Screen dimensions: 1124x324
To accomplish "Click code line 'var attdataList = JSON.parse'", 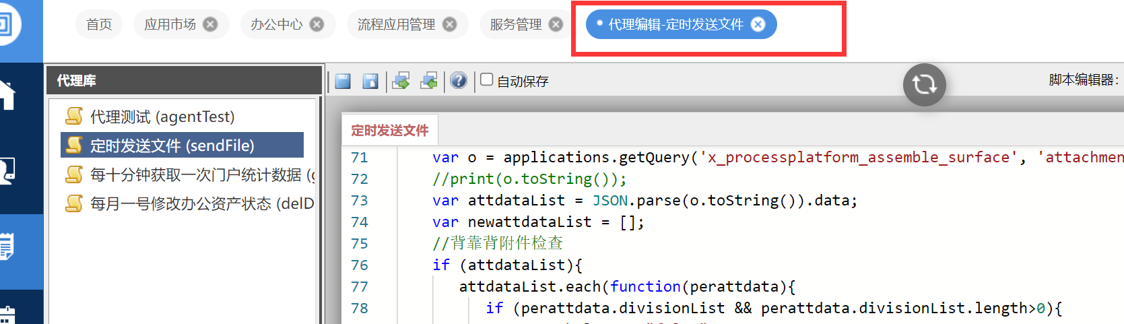I will (644, 201).
